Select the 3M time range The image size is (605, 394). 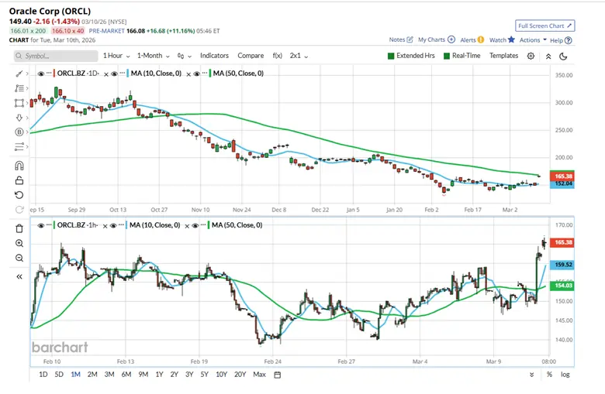click(109, 375)
